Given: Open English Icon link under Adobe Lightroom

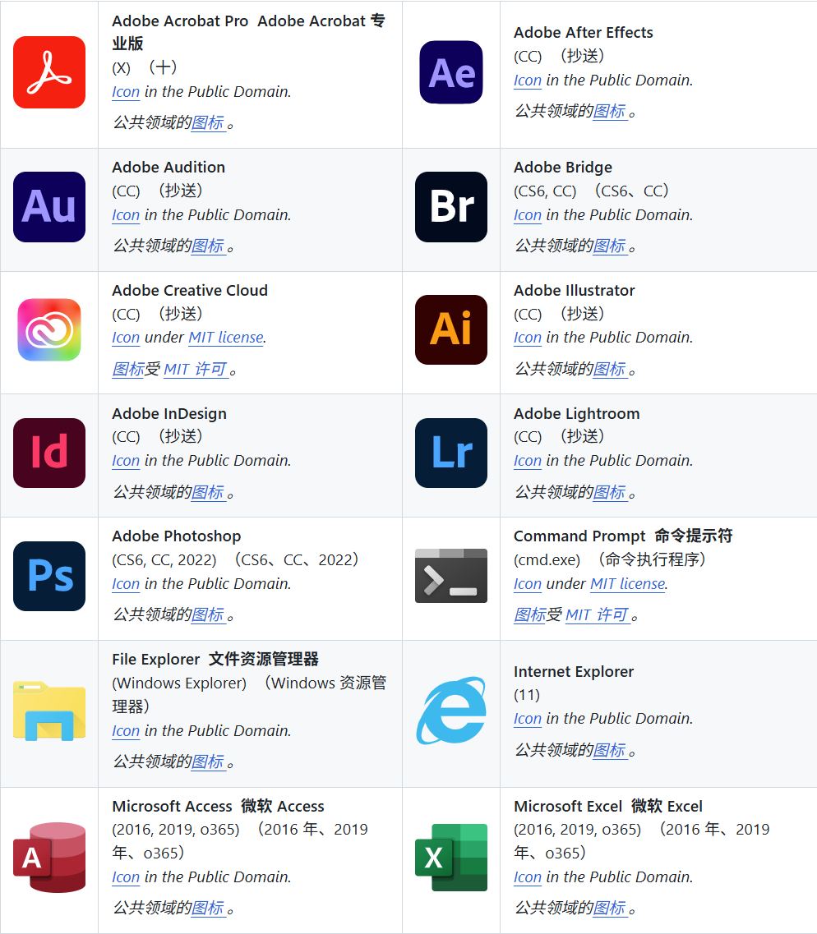Looking at the screenshot, I should pos(528,461).
